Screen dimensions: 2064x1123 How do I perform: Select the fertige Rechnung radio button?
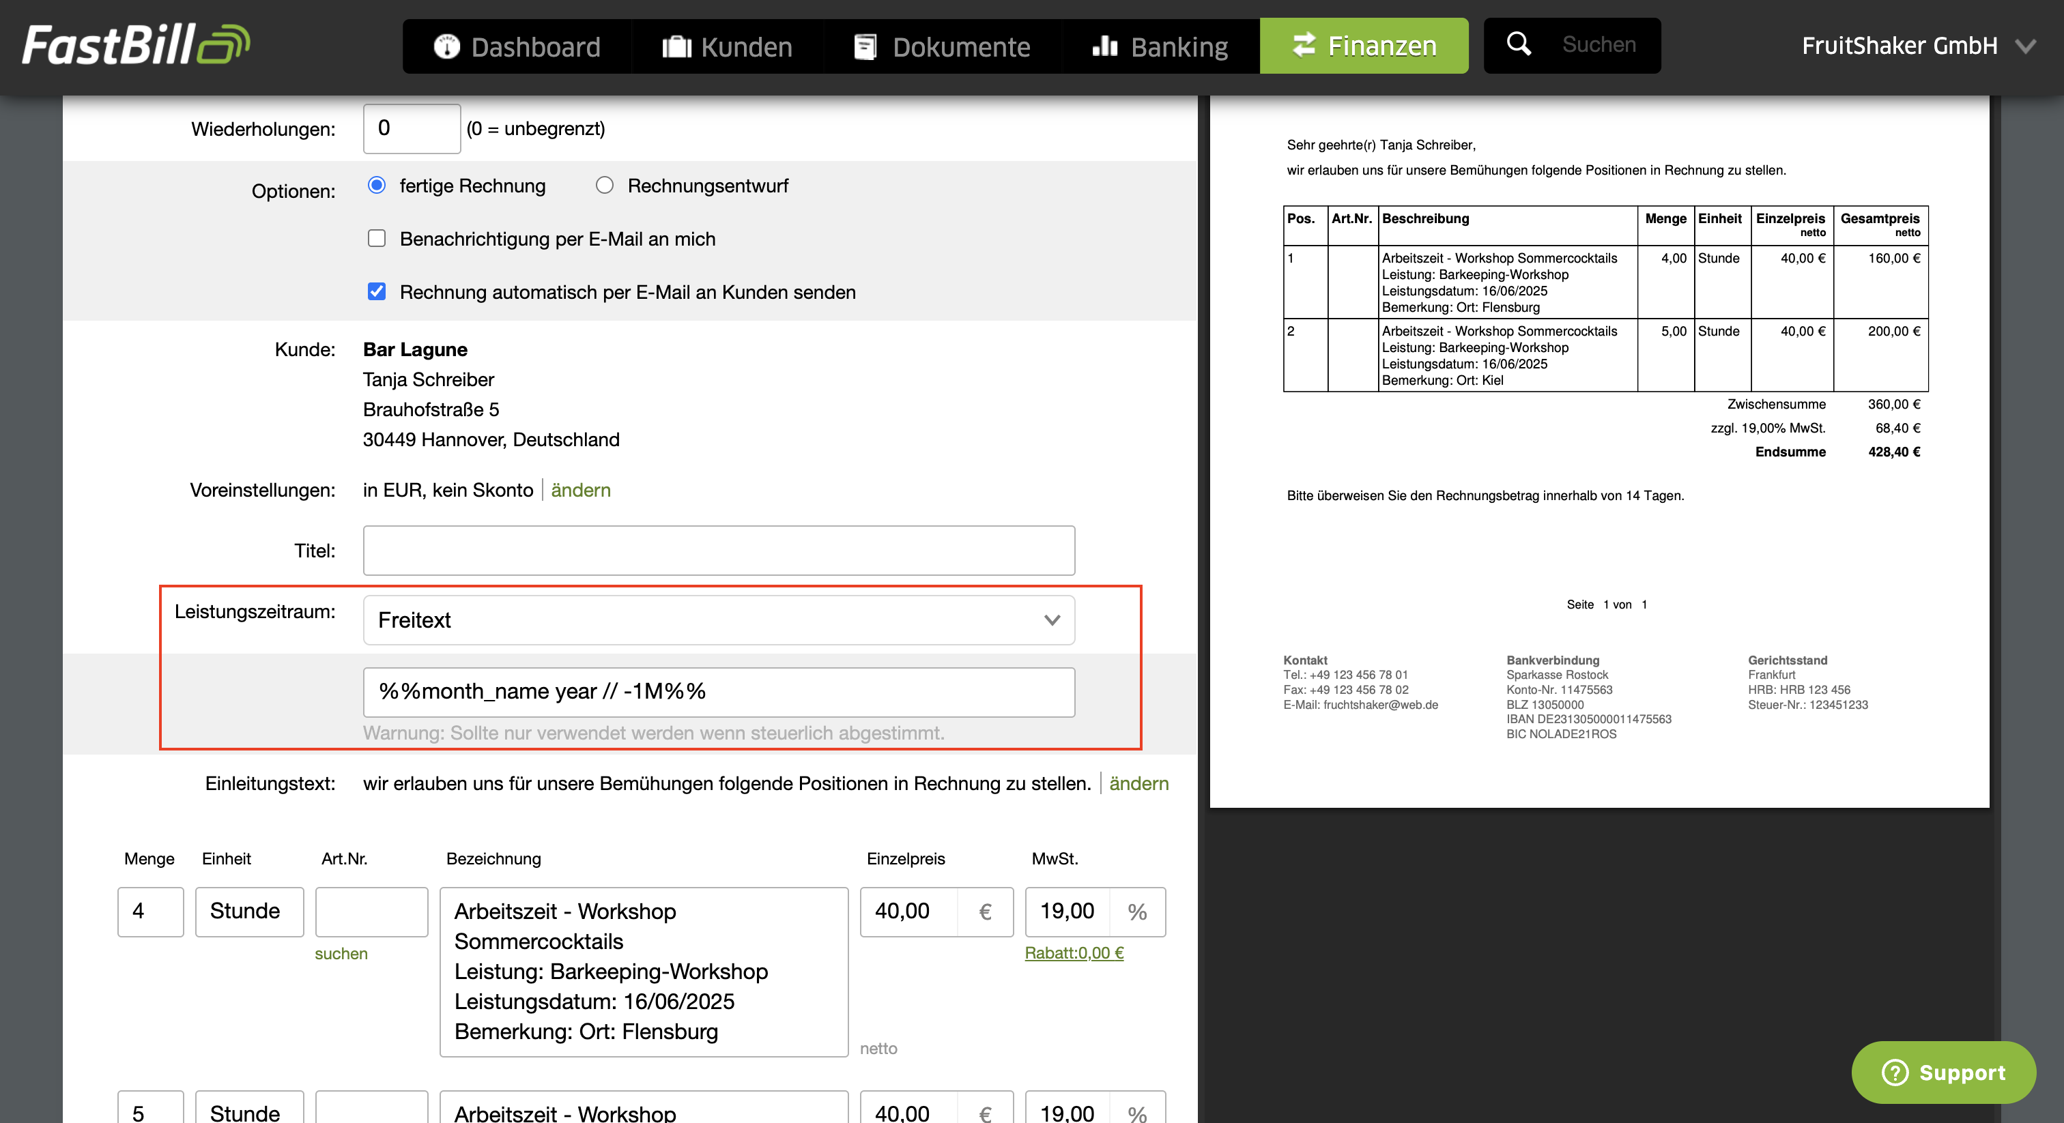click(x=377, y=186)
